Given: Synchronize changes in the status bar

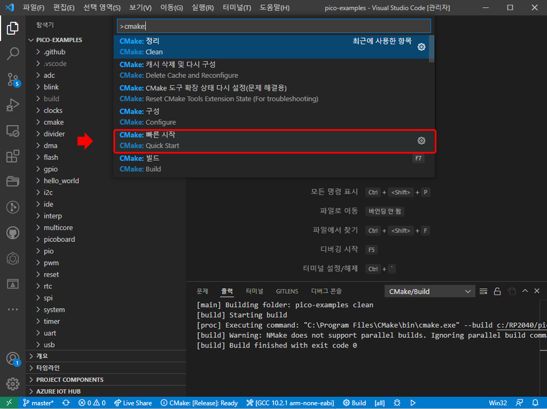Looking at the screenshot, I should (x=66, y=403).
